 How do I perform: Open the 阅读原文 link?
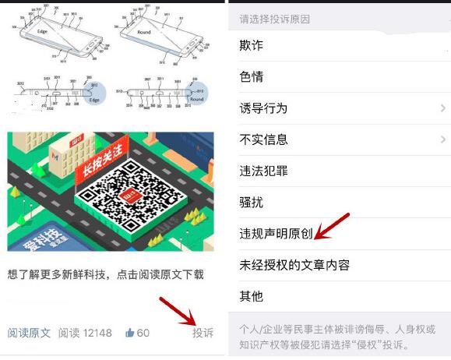[x=29, y=333]
